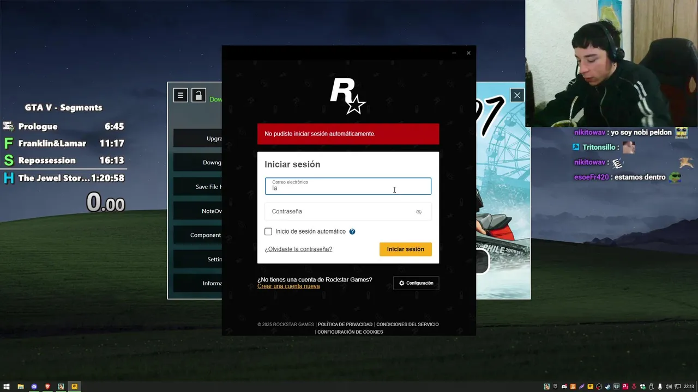
Task: Select Upgrade button in the background window
Action: pos(197,138)
